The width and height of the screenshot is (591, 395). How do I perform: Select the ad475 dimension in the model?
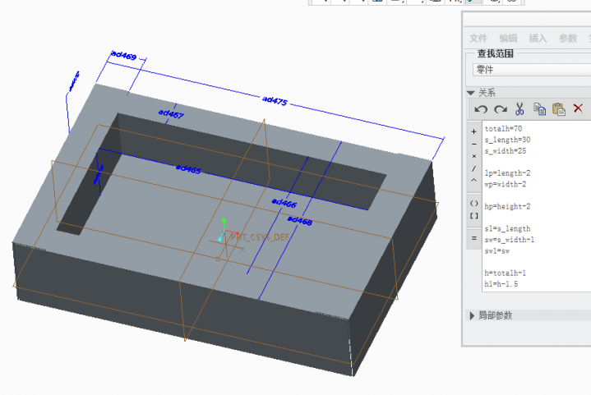tap(275, 100)
